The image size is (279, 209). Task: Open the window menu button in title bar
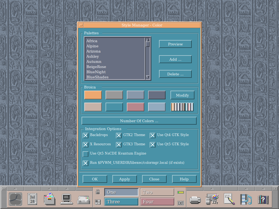click(81, 25)
